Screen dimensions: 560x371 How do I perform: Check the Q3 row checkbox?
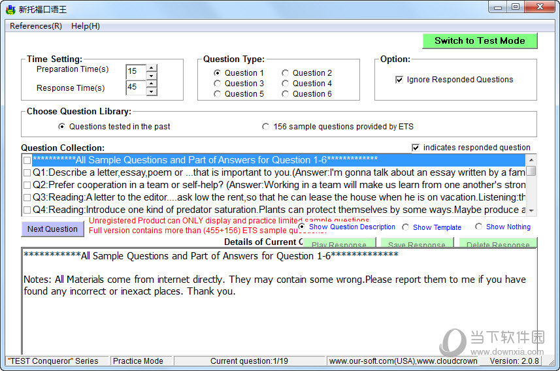pos(27,197)
